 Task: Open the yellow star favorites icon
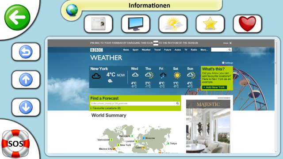[x=210, y=24]
